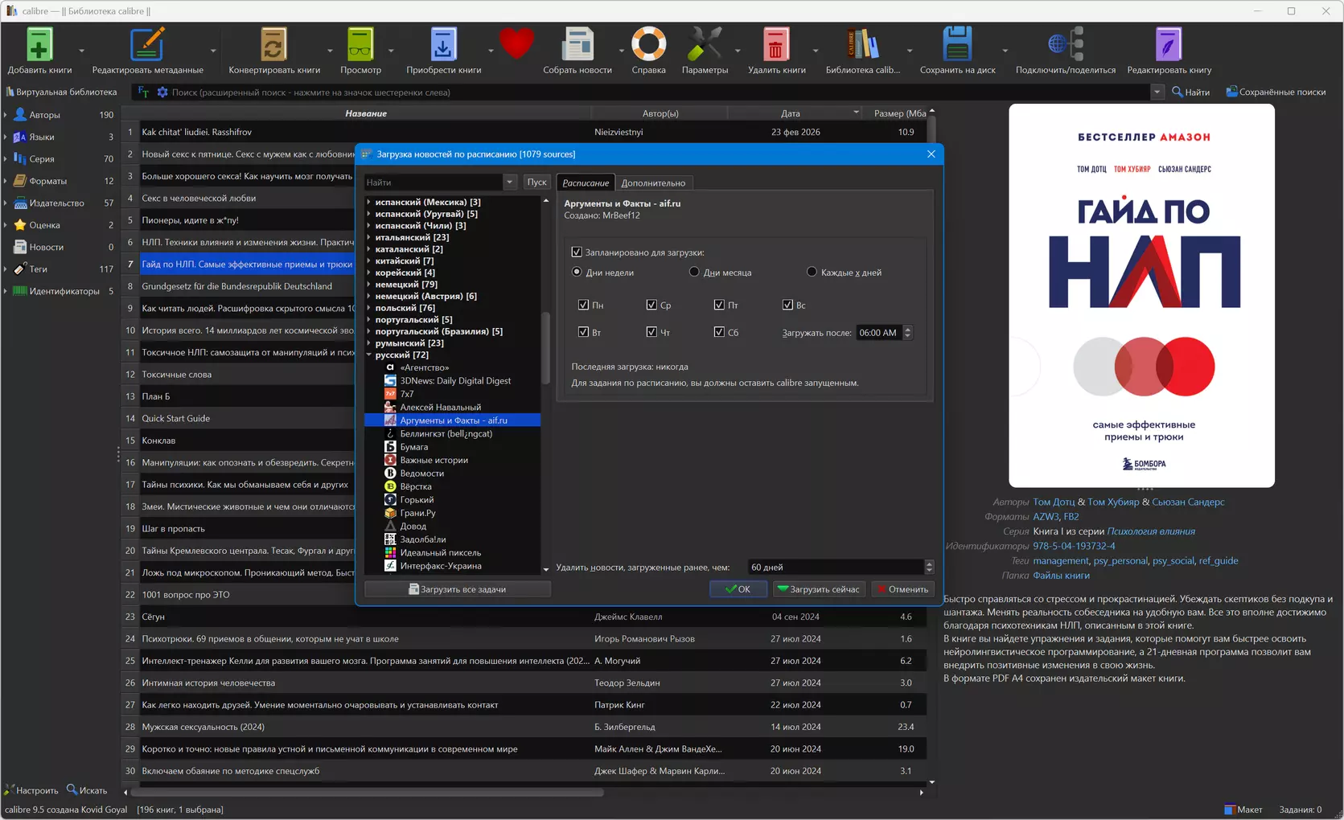Click the Add books toolbar icon
Viewport: 1344px width, 820px height.
point(39,45)
